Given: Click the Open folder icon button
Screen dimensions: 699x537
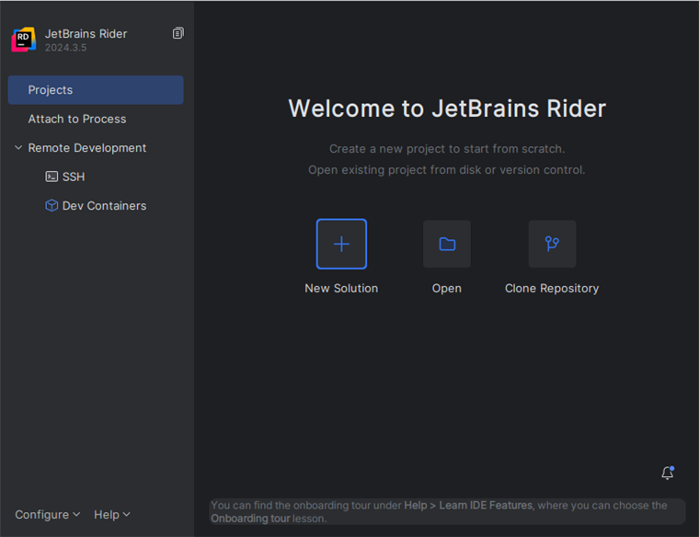Looking at the screenshot, I should pos(447,244).
